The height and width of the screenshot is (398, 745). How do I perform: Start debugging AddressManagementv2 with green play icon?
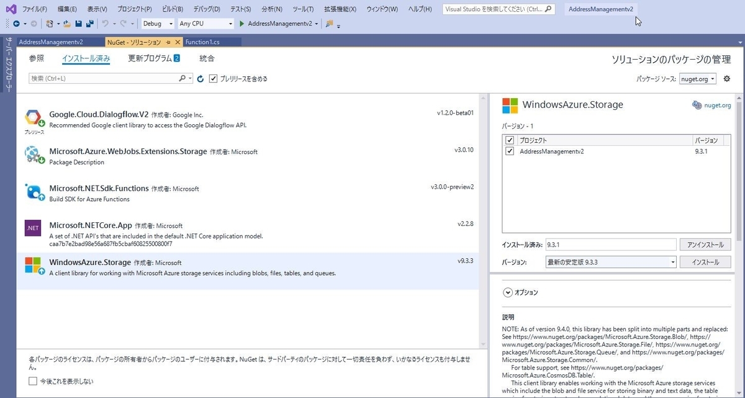point(241,23)
